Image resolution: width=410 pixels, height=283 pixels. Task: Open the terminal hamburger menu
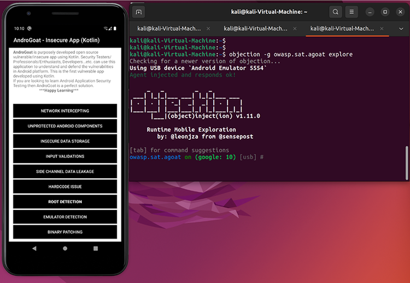[x=352, y=12]
